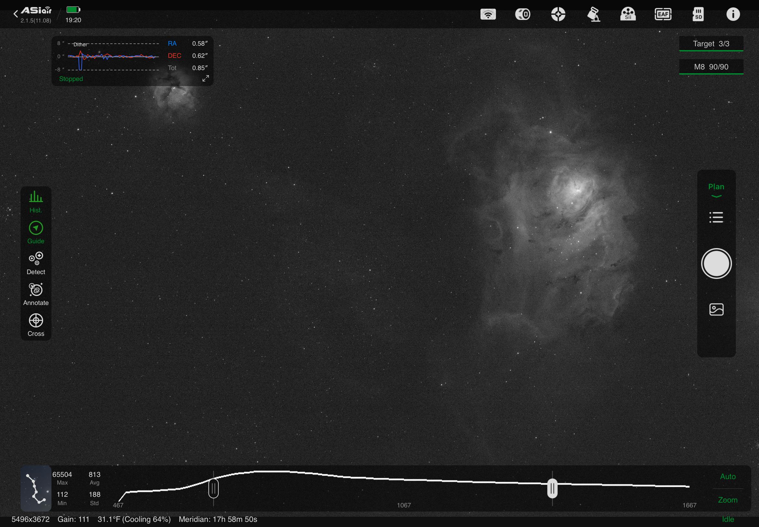Toggle the Cross crosshair overlay
This screenshot has width=759, height=527.
point(36,325)
